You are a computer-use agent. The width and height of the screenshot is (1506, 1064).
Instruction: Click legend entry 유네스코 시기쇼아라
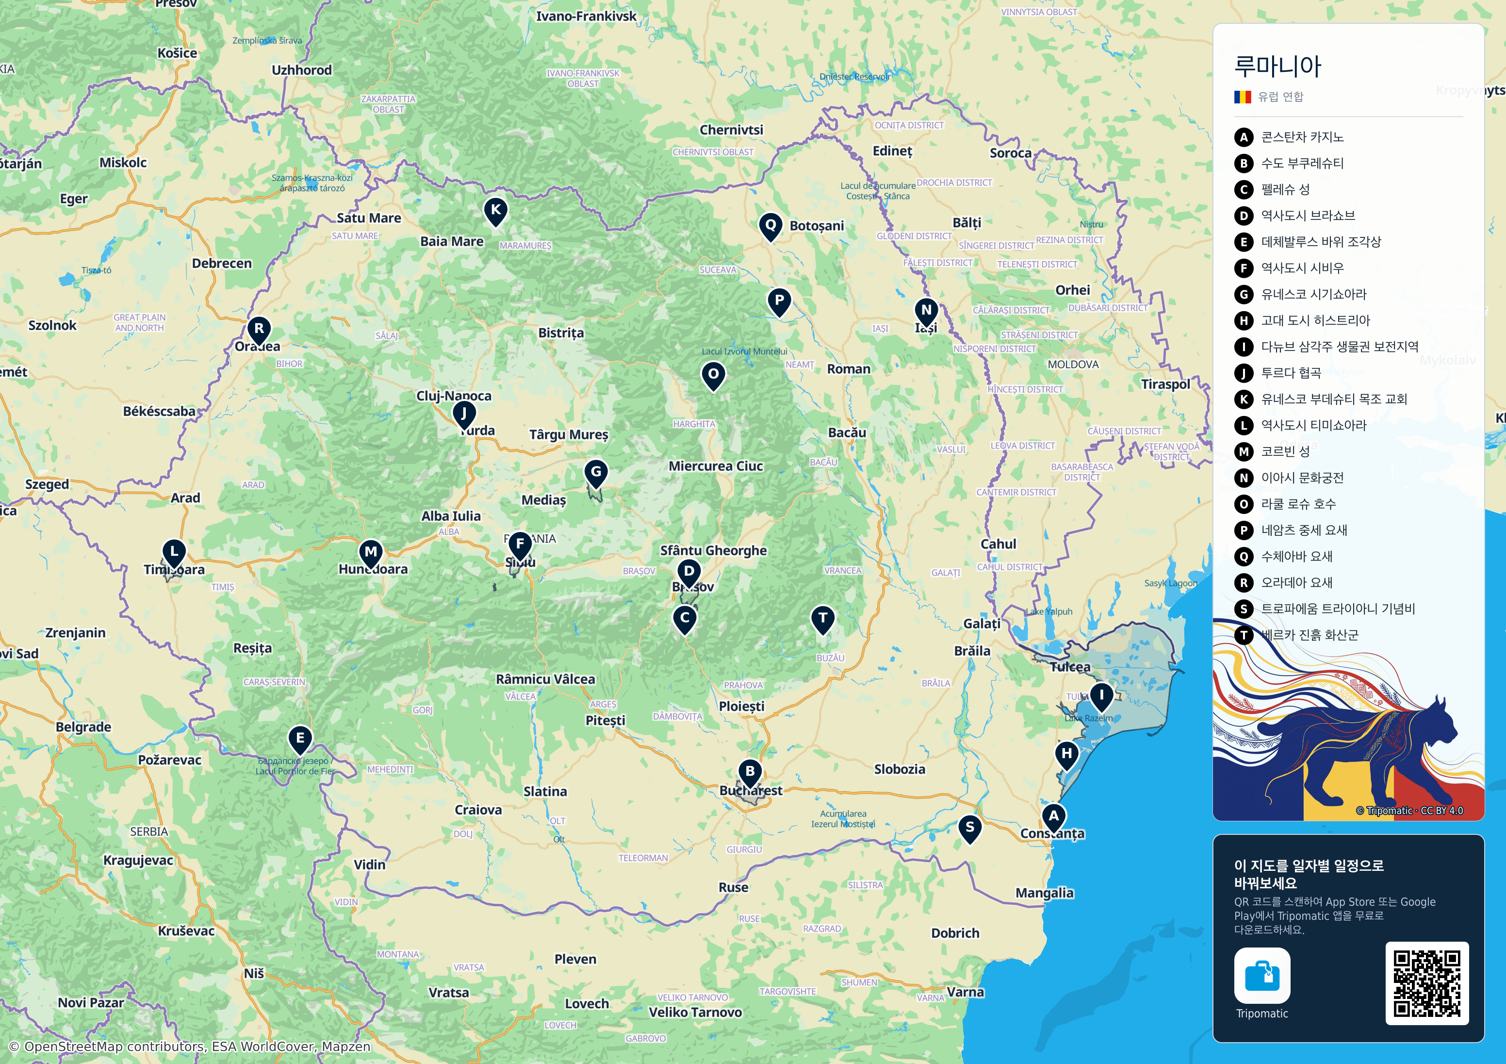click(x=1300, y=295)
